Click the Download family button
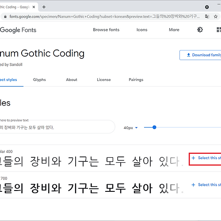Viewport: 221px width, 221px height. click(x=200, y=55)
